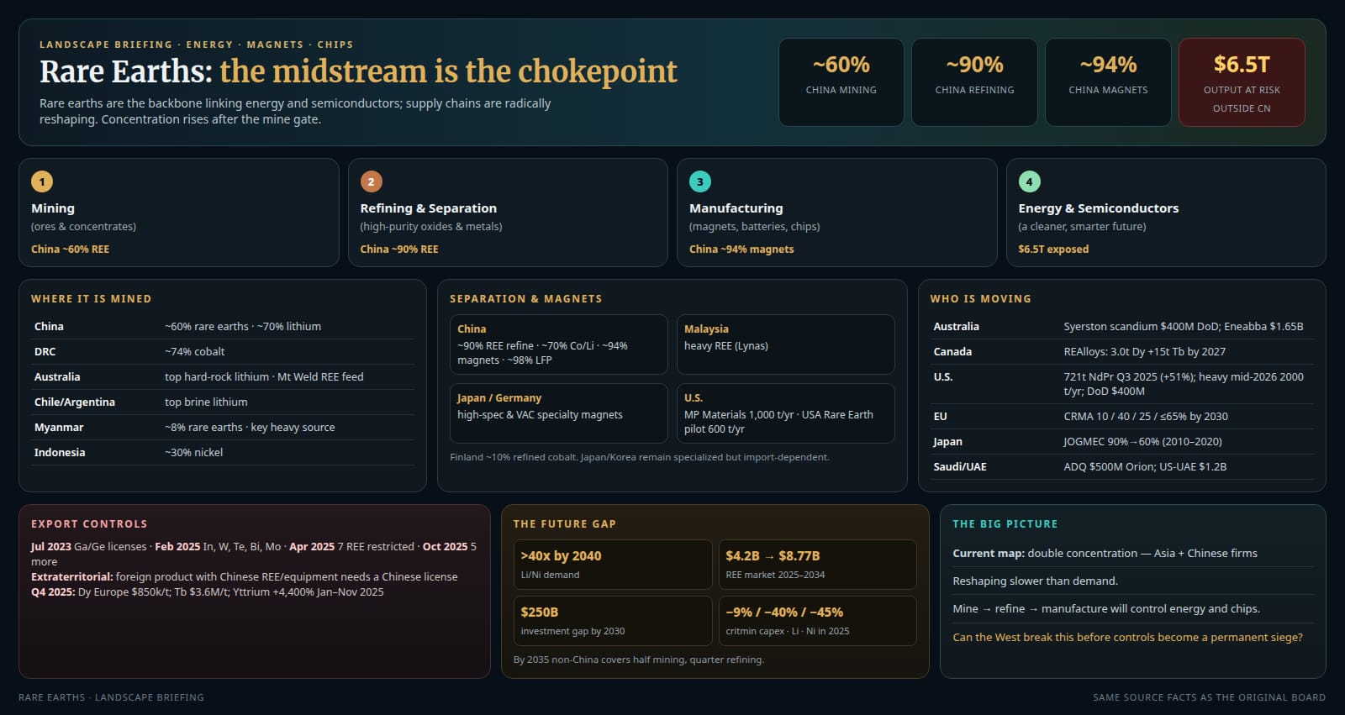Screen dimensions: 1345x715
Task: Click 'Can the West break this' question text
Action: (x=1128, y=638)
